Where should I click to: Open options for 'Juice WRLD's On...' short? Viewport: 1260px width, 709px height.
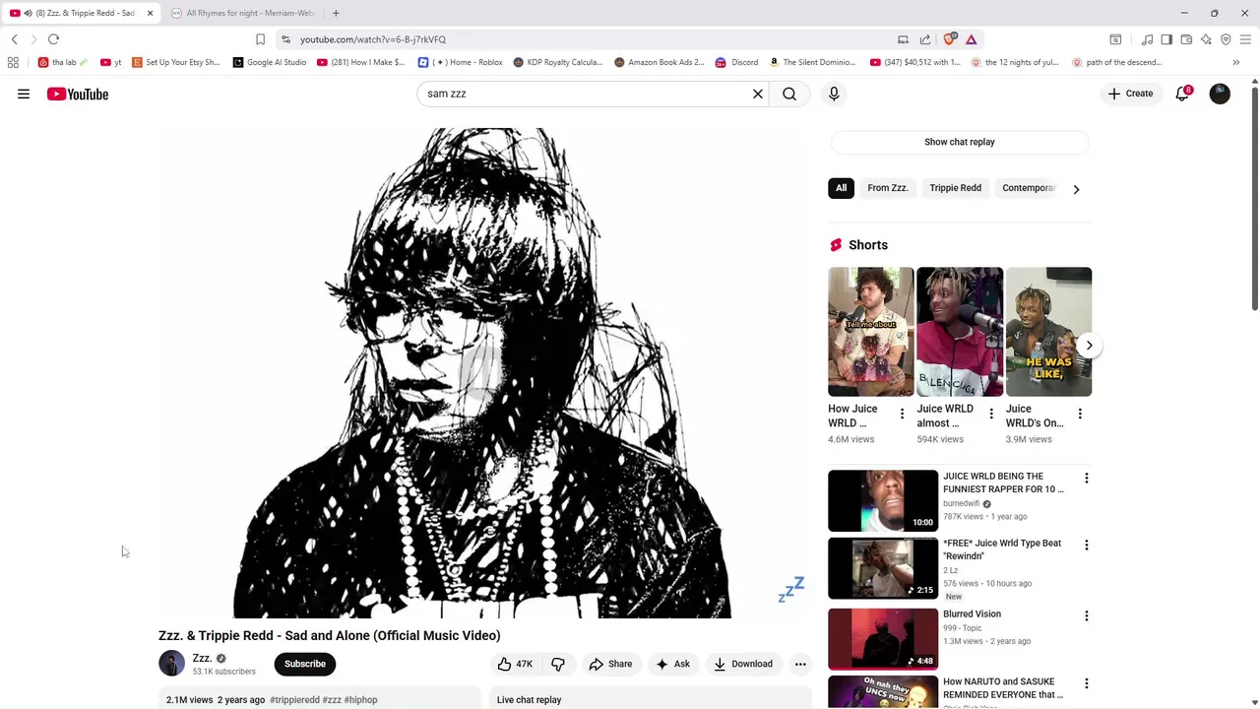pos(1080,415)
